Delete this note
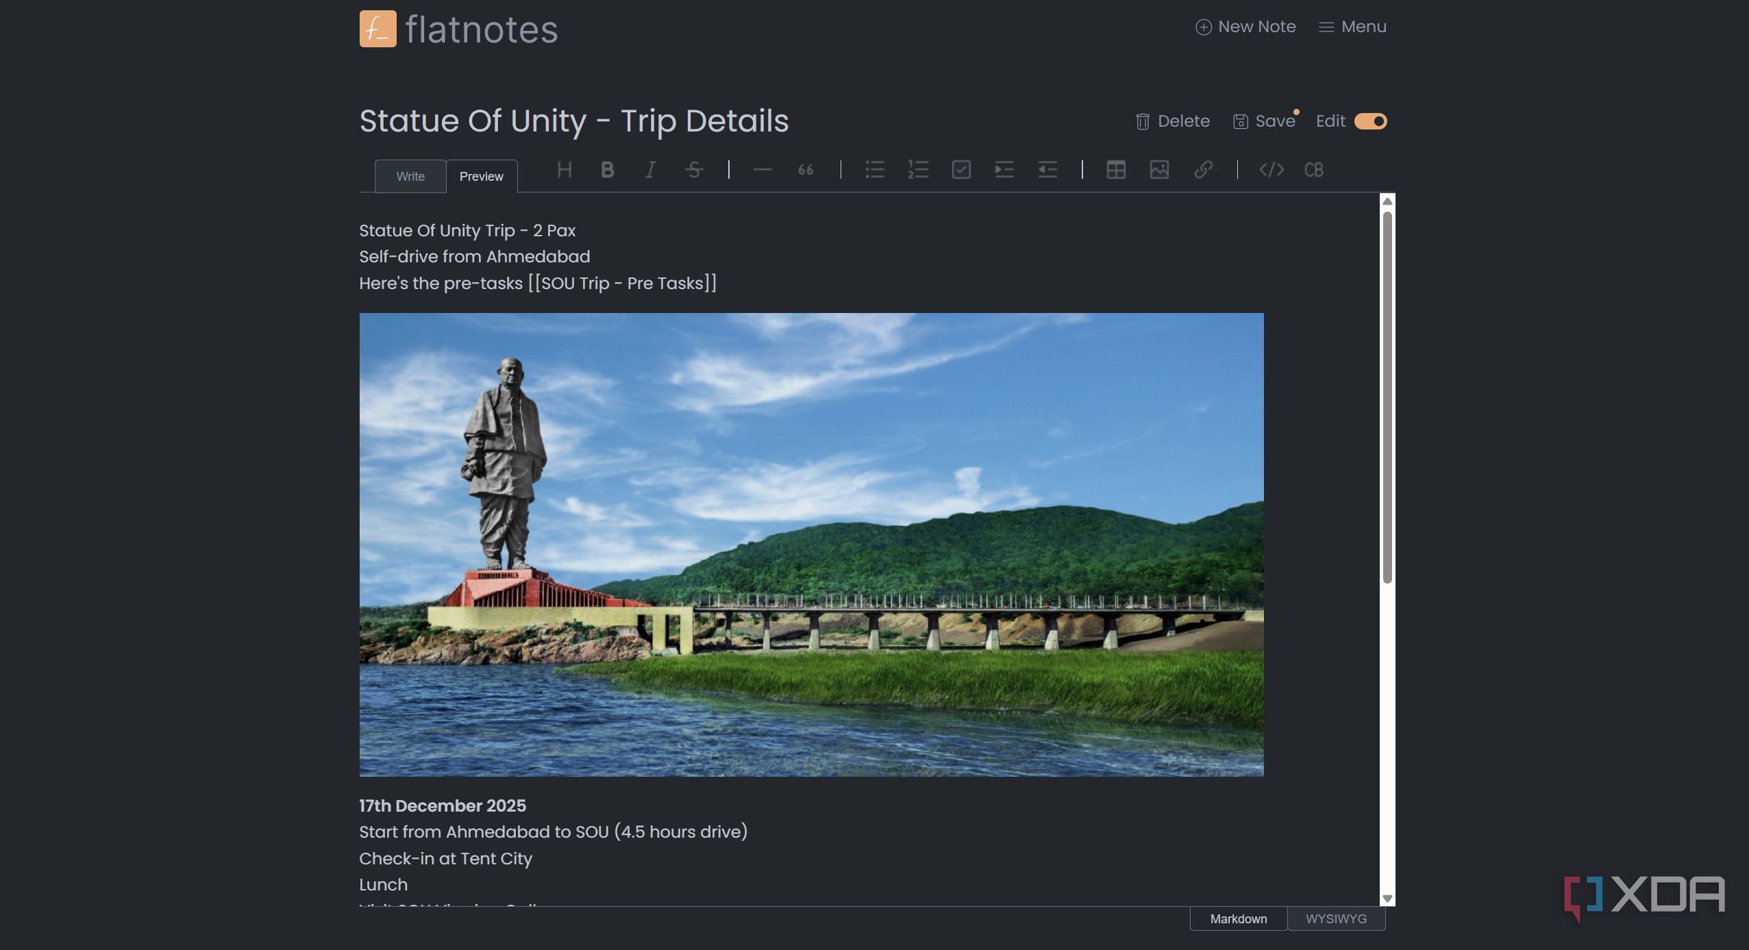Image resolution: width=1749 pixels, height=950 pixels. [1172, 121]
